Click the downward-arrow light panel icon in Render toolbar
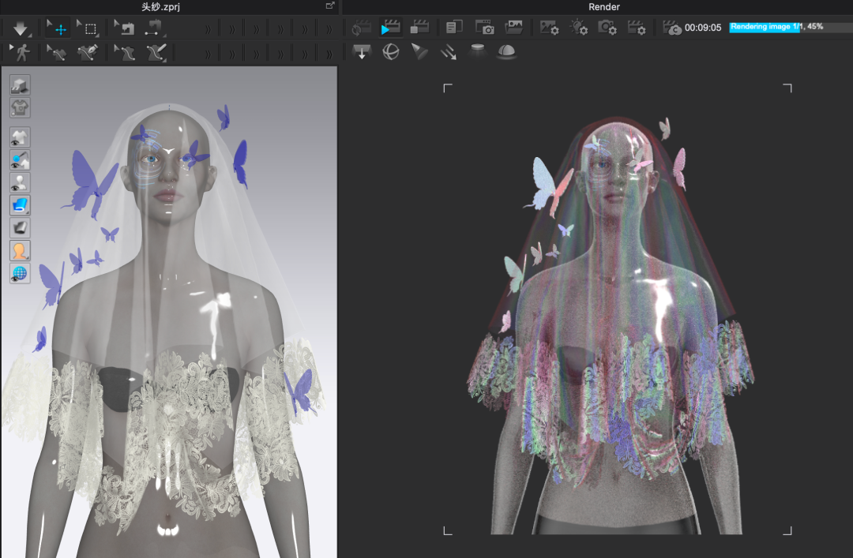This screenshot has width=853, height=558. (362, 51)
